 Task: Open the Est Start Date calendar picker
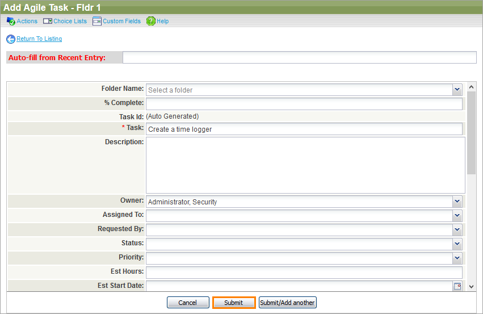(x=457, y=286)
